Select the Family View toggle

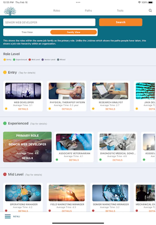pos(74,32)
